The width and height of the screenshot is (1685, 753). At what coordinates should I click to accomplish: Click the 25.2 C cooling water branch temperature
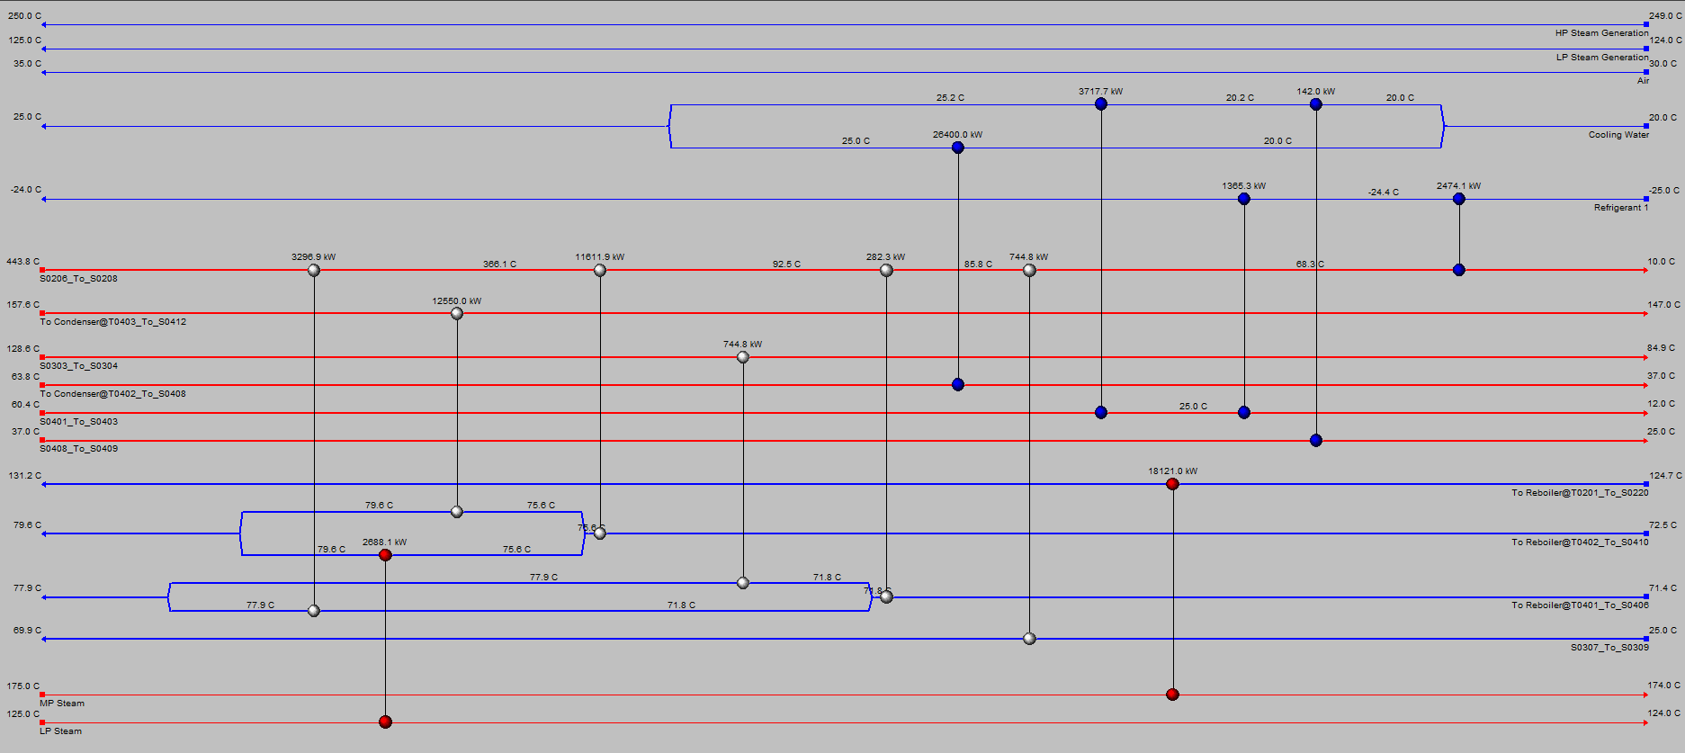click(950, 98)
